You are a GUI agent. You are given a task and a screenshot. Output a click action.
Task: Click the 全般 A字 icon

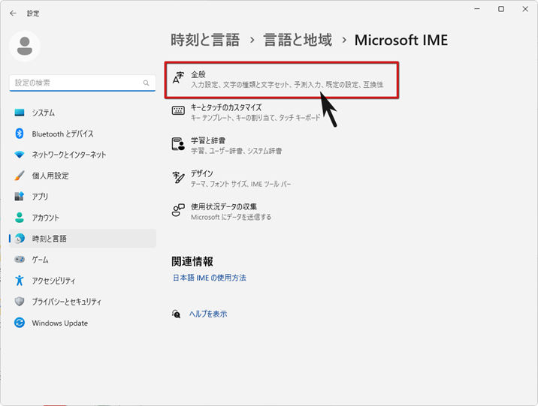178,78
